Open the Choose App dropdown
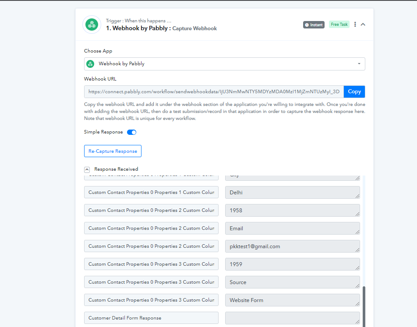Screen dimensions: 417x327 coord(224,64)
